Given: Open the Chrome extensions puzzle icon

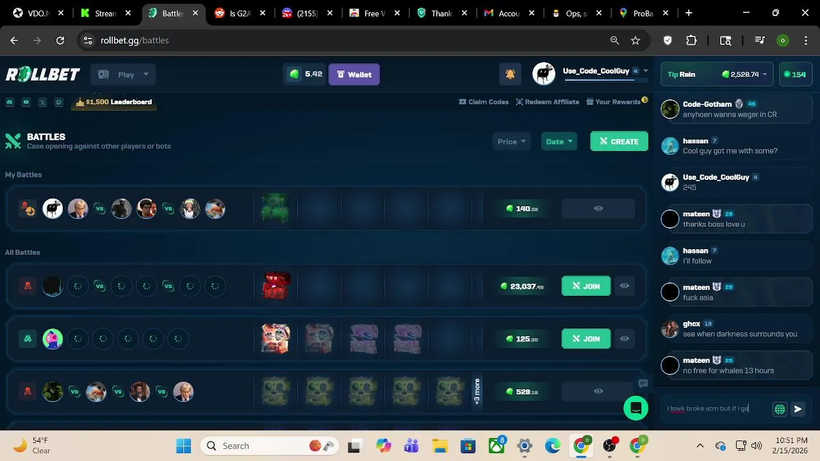Looking at the screenshot, I should click(x=691, y=40).
